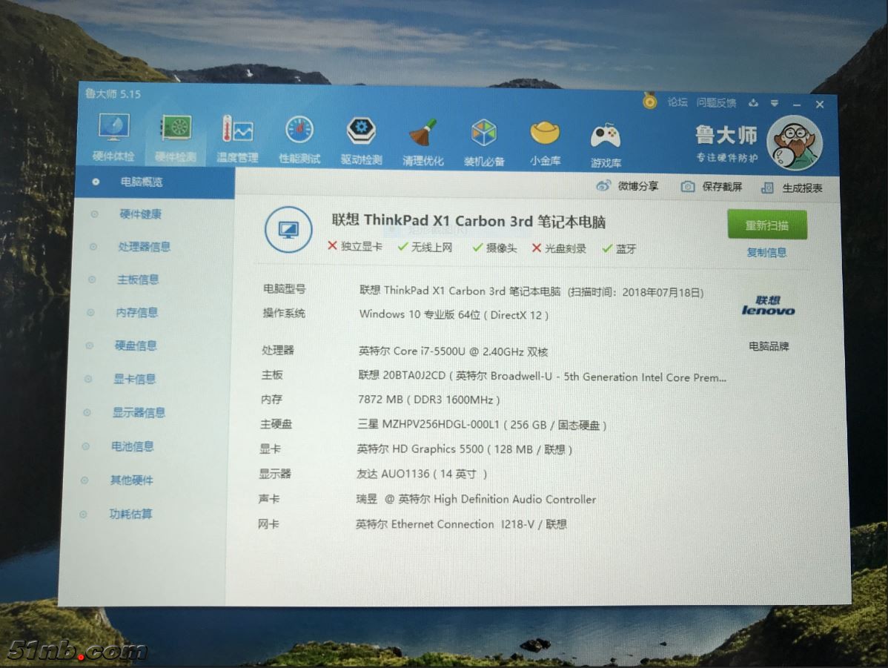Click motherboard value 20BTA0J2CD

point(542,376)
